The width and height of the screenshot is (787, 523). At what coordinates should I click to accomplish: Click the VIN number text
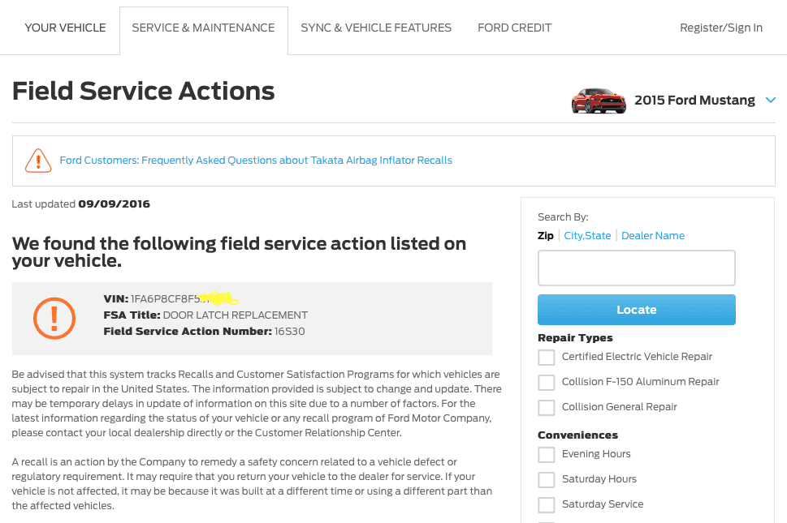pos(170,298)
